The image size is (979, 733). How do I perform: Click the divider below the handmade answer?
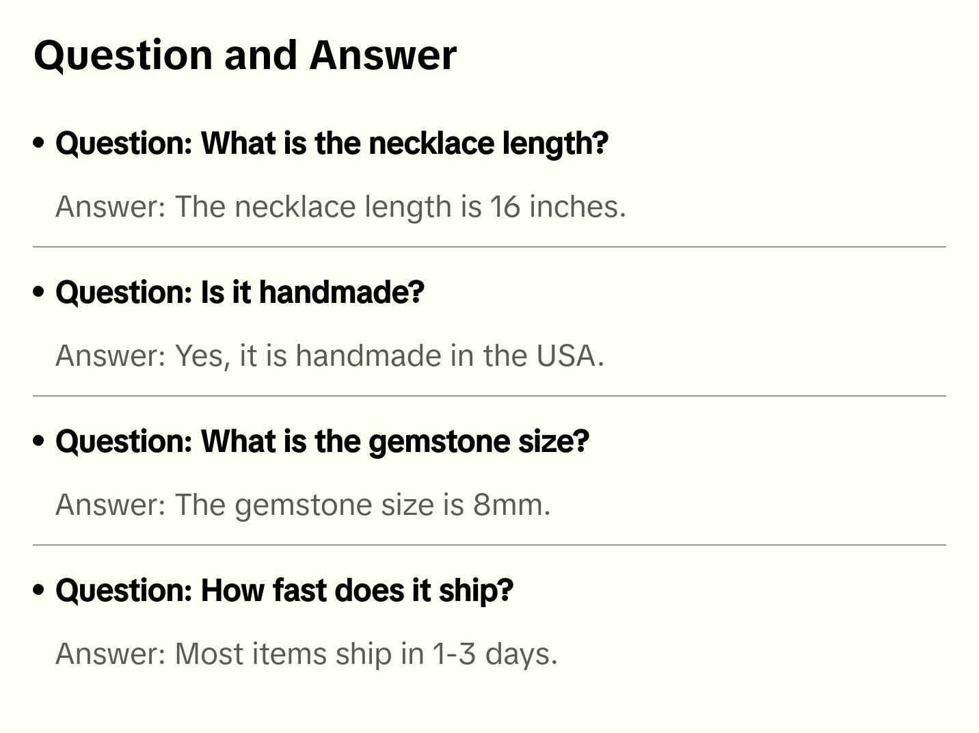click(x=489, y=396)
